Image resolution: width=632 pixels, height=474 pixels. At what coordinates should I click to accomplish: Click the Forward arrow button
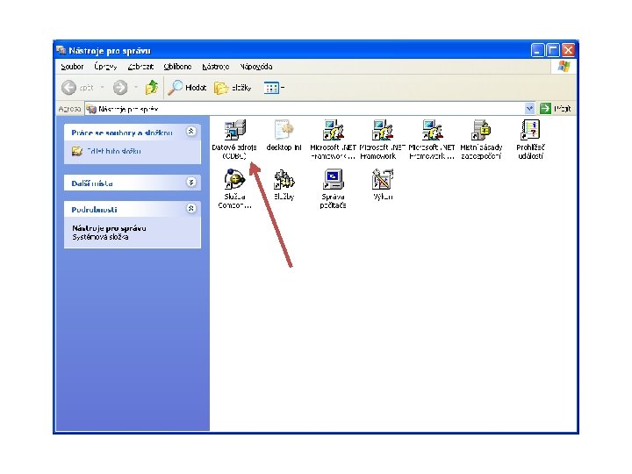(120, 88)
